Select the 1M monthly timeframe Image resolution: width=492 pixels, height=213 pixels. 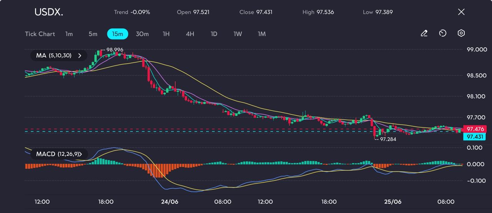tap(262, 34)
